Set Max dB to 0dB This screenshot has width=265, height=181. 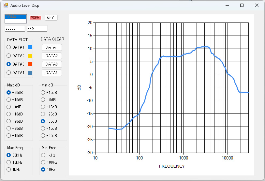tap(9, 107)
